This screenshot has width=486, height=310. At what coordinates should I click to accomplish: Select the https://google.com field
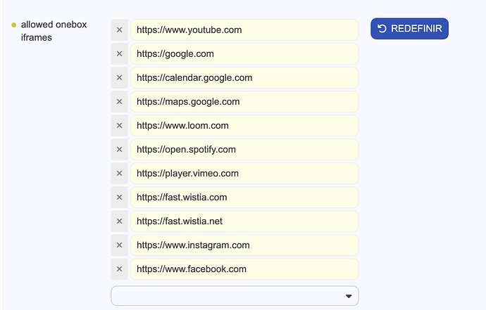(x=244, y=54)
